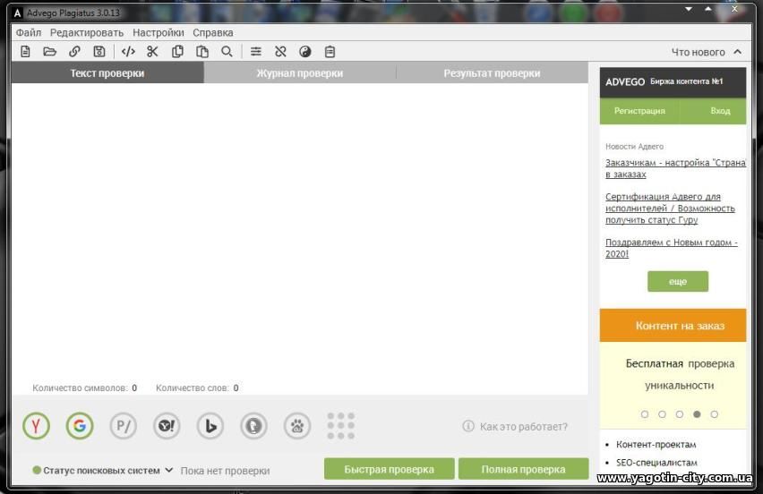The height and width of the screenshot is (494, 763).
Task: Open the Редактировать menu
Action: [87, 32]
